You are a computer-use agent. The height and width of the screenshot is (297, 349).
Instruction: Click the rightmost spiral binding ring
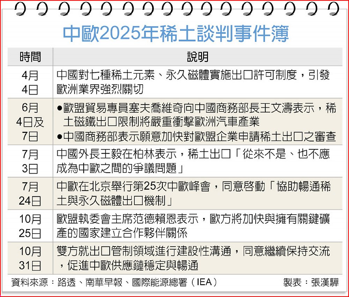coord(331,9)
